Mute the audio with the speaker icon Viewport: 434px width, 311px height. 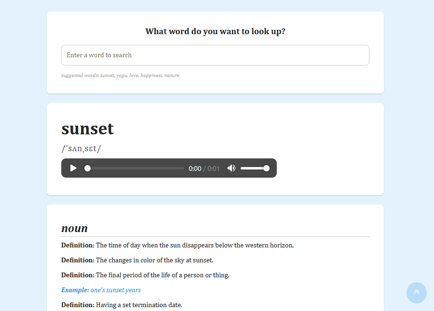pos(231,168)
